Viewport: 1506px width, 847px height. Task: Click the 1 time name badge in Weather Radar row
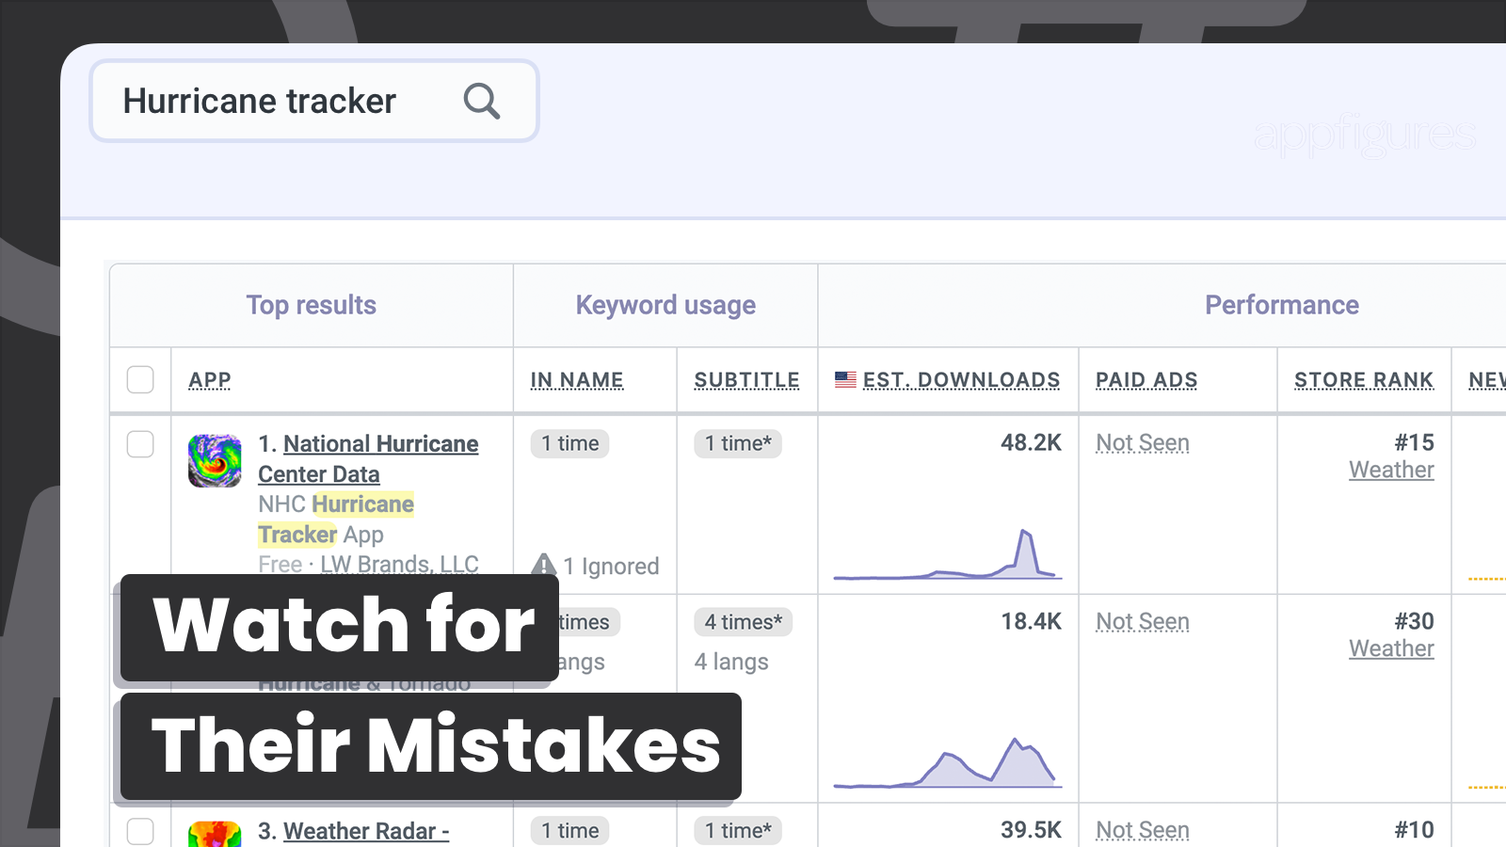[x=569, y=831]
